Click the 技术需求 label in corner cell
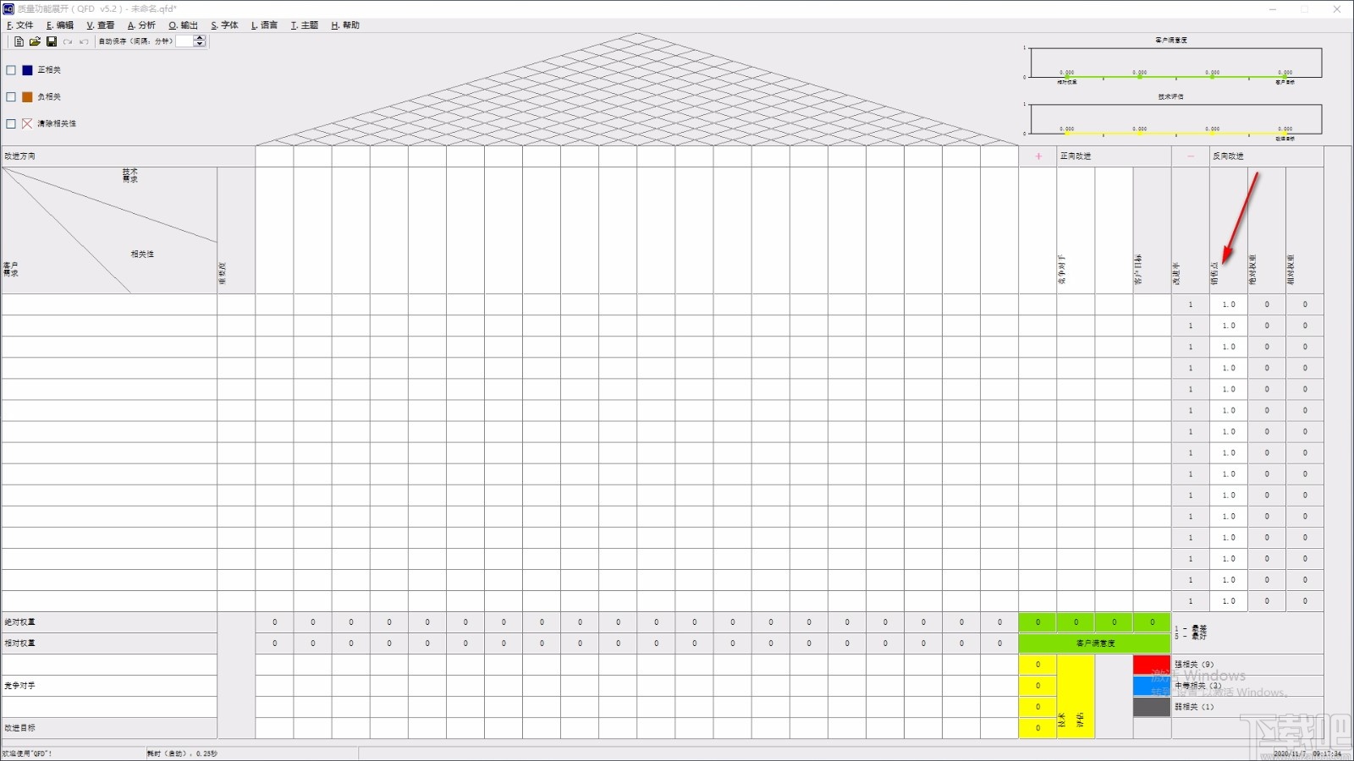The width and height of the screenshot is (1354, 761). coord(129,175)
